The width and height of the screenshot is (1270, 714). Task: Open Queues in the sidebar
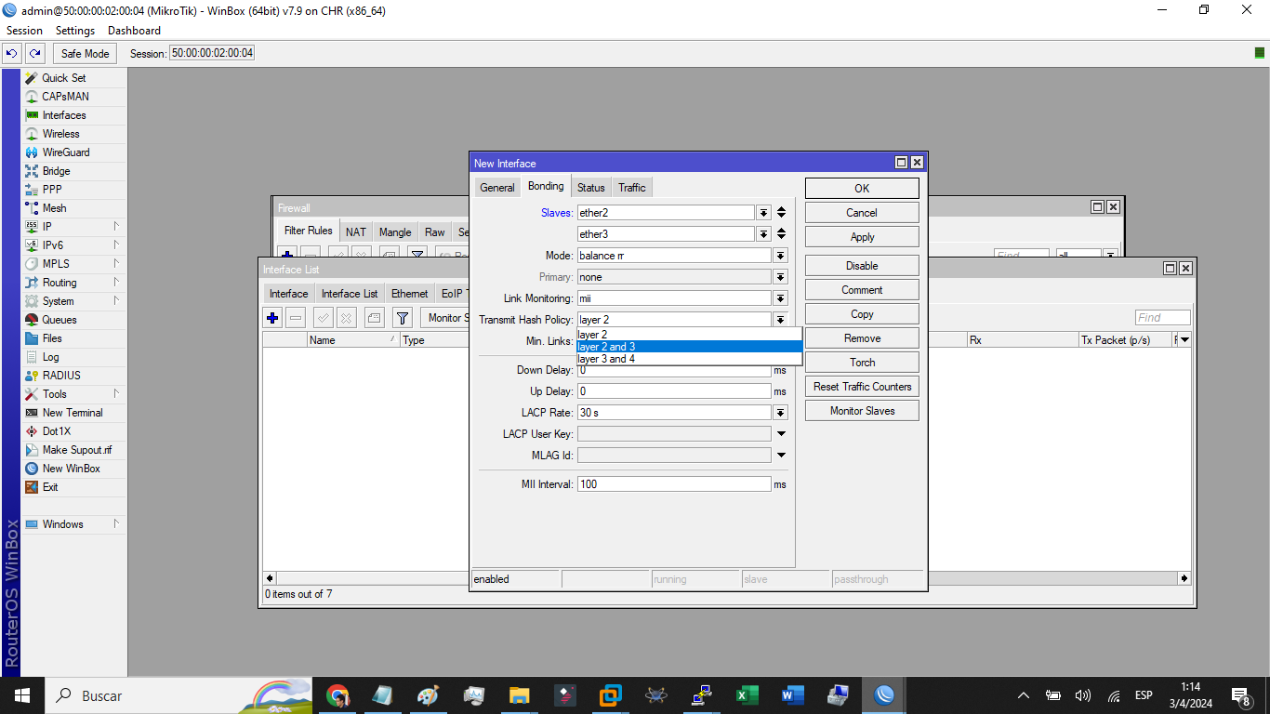[x=60, y=320]
